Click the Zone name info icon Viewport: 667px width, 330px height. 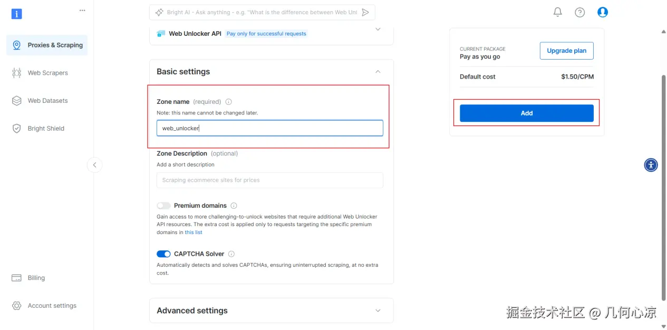coord(228,102)
